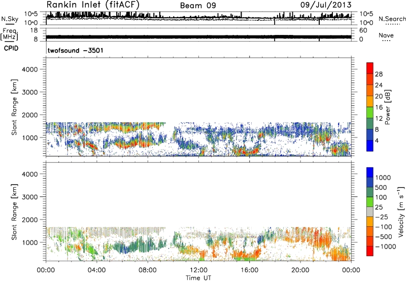Image resolution: width=406 pixels, height=281 pixels.
Task: Click the 'Time UT' axis label
Action: pyautogui.click(x=198, y=278)
